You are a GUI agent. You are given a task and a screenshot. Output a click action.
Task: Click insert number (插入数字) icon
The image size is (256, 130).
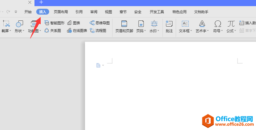tap(242, 23)
